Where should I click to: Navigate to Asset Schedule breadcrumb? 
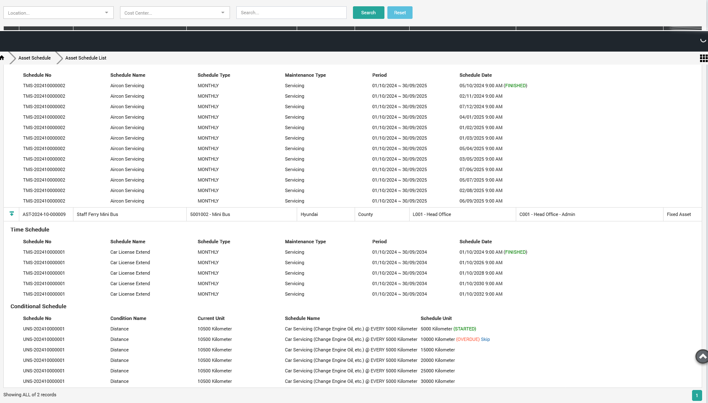[34, 58]
